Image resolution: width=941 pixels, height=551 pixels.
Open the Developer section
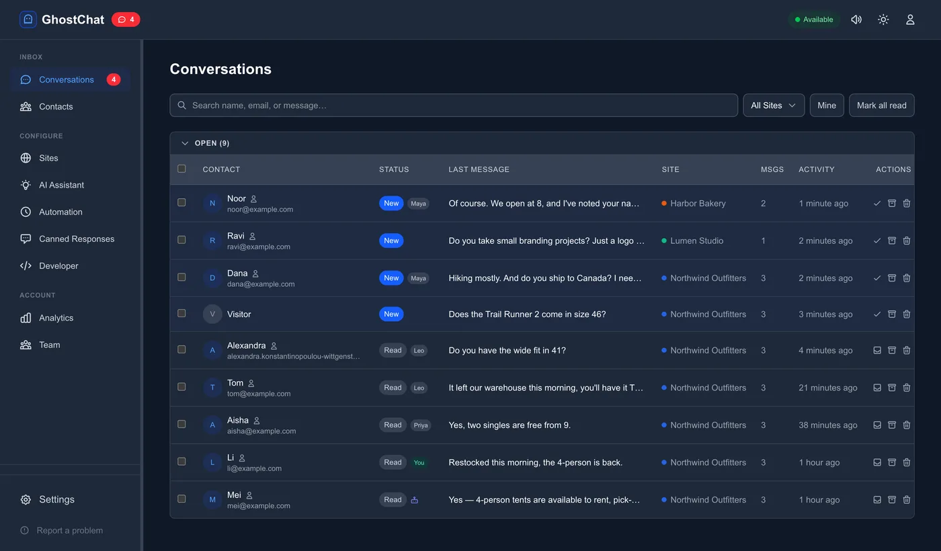(70, 265)
